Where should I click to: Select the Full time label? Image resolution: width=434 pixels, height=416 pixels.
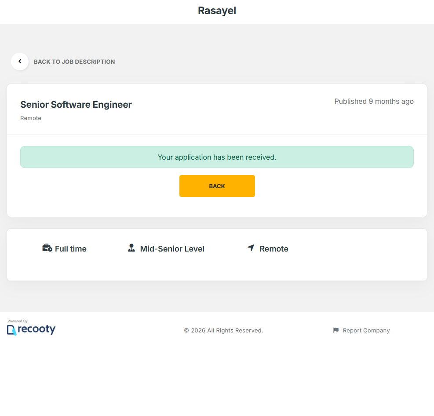click(71, 249)
